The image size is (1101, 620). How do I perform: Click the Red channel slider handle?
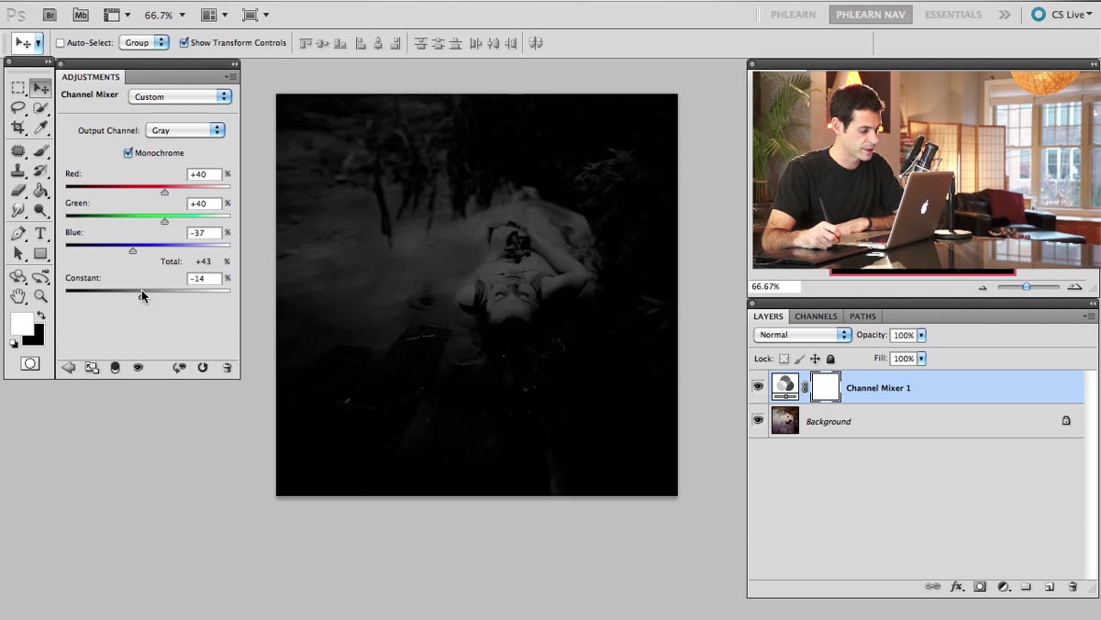click(x=164, y=192)
